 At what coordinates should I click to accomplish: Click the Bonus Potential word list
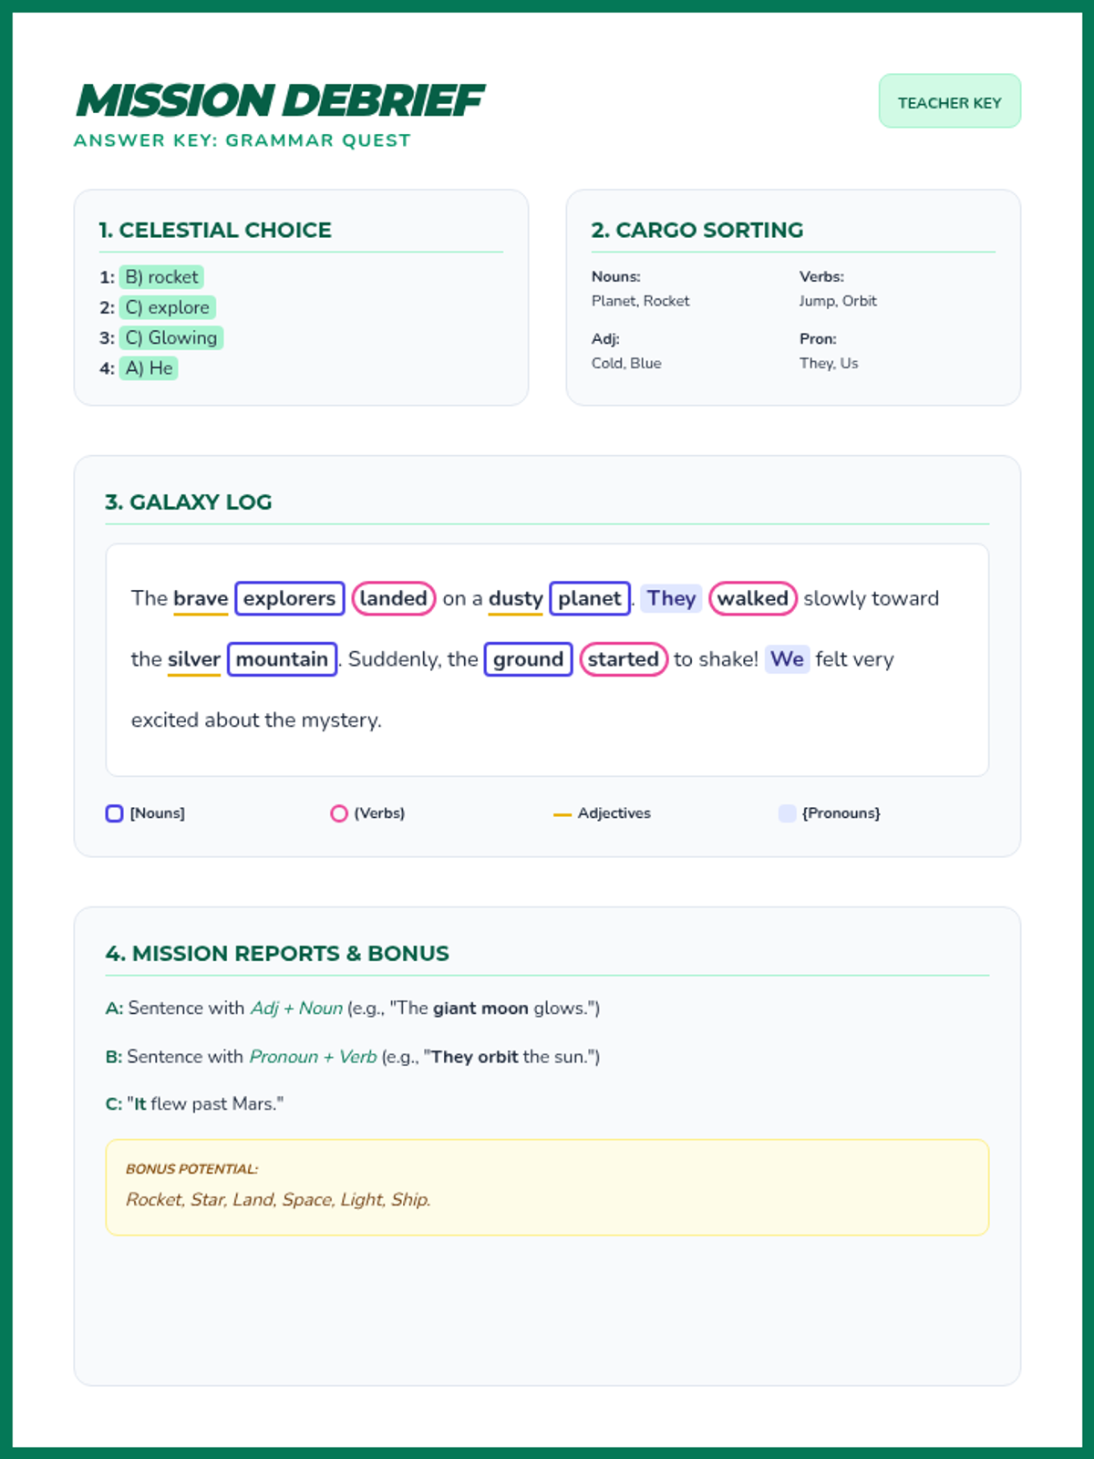point(278,1200)
